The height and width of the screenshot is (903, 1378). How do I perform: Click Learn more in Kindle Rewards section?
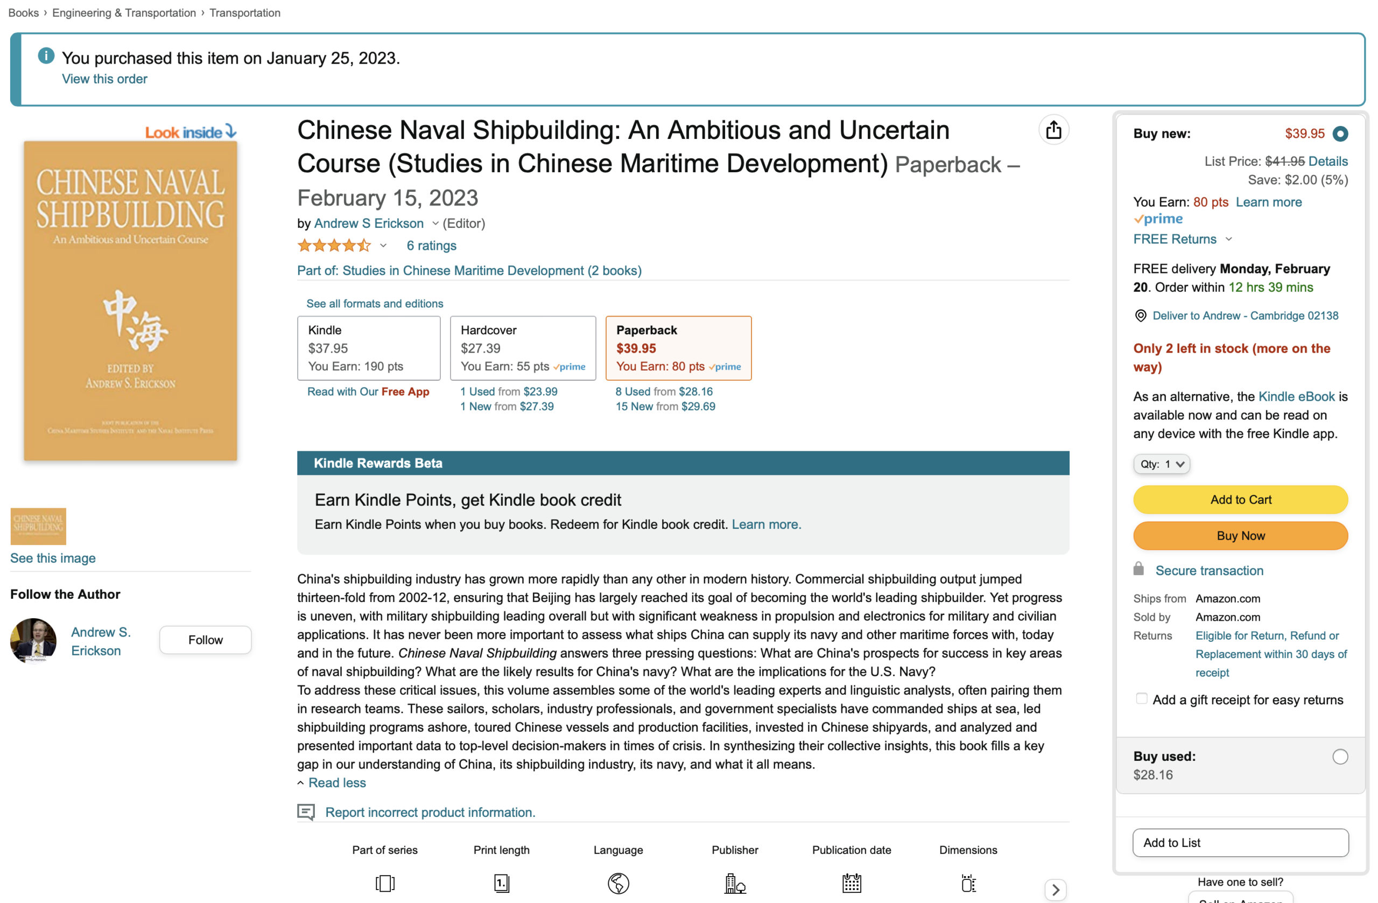(x=766, y=524)
